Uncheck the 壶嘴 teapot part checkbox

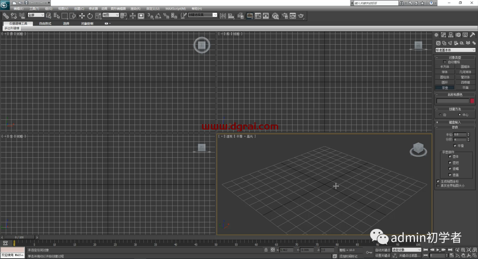[x=450, y=168]
